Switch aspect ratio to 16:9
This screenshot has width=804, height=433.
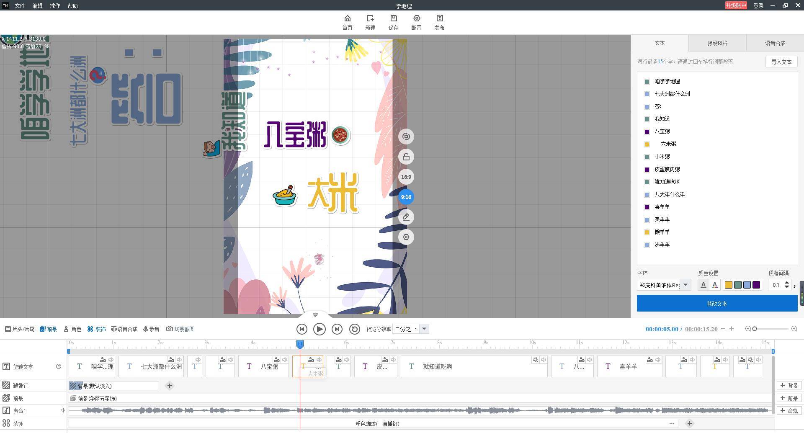[x=406, y=177]
